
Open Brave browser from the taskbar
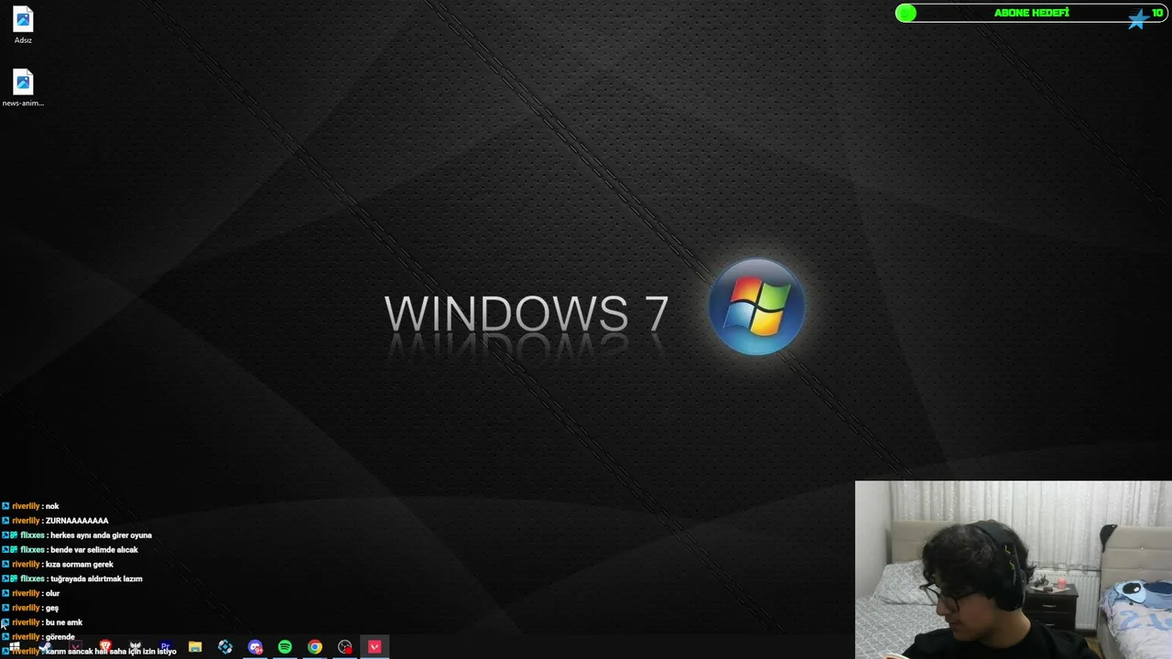(105, 646)
